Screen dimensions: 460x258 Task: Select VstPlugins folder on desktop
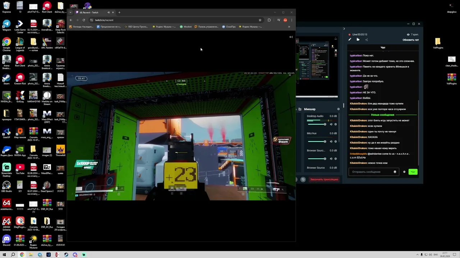pos(438,43)
